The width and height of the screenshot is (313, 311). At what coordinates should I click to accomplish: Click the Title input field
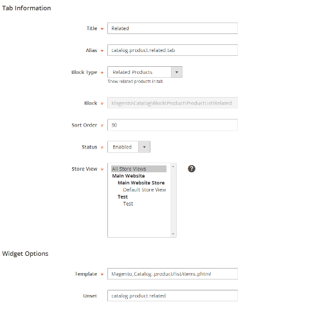coord(172,28)
